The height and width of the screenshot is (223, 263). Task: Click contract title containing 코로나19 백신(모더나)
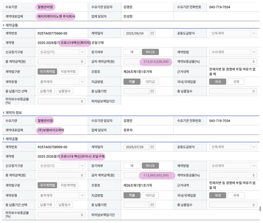click(71, 156)
